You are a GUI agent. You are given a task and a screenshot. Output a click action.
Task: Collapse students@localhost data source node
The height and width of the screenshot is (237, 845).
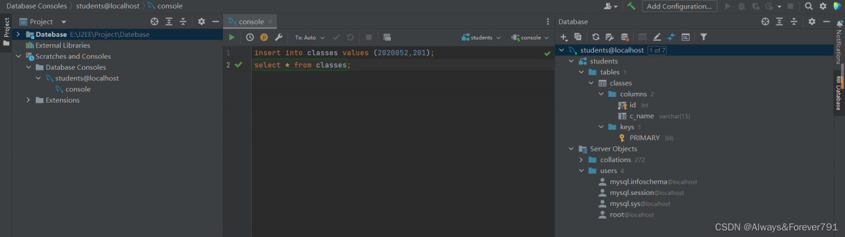pyautogui.click(x=562, y=50)
